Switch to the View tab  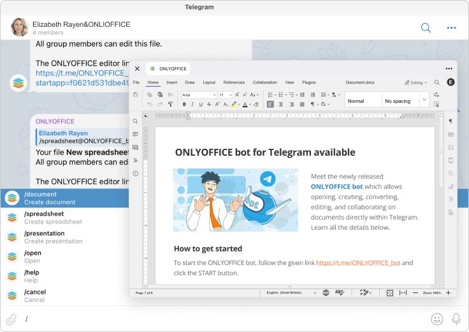coord(289,82)
